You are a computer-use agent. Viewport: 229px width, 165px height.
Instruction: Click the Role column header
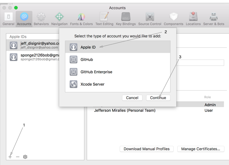tap(207, 97)
